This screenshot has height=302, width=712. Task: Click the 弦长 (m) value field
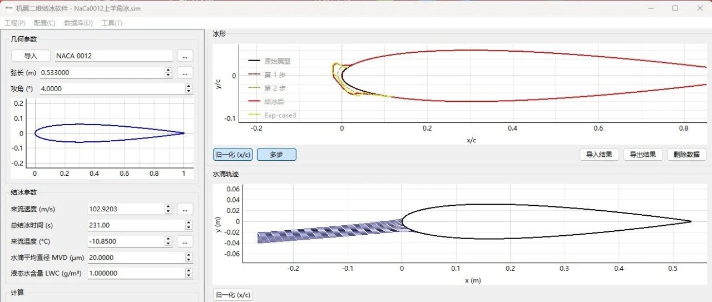[102, 72]
